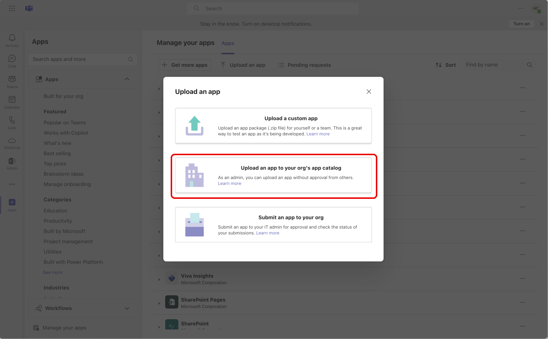Show more apps ellipsis in left rail
This screenshot has width=548, height=339.
click(12, 184)
